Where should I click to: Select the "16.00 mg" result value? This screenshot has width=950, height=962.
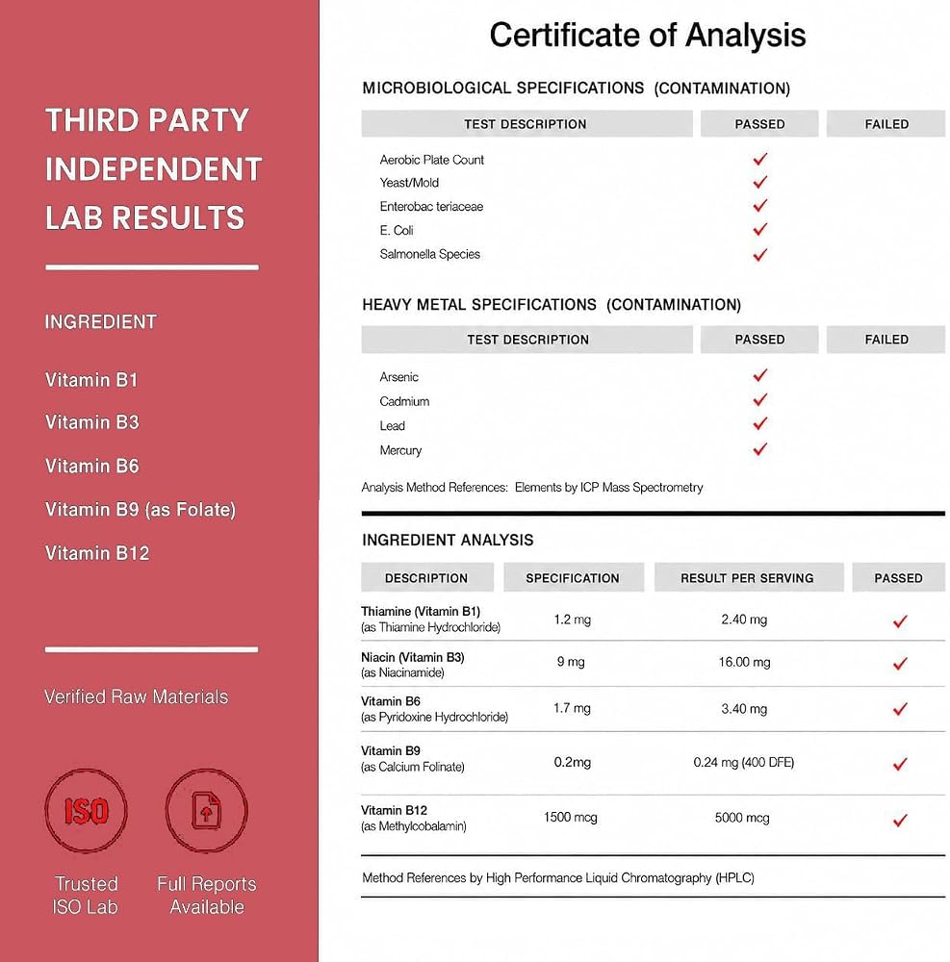point(744,662)
